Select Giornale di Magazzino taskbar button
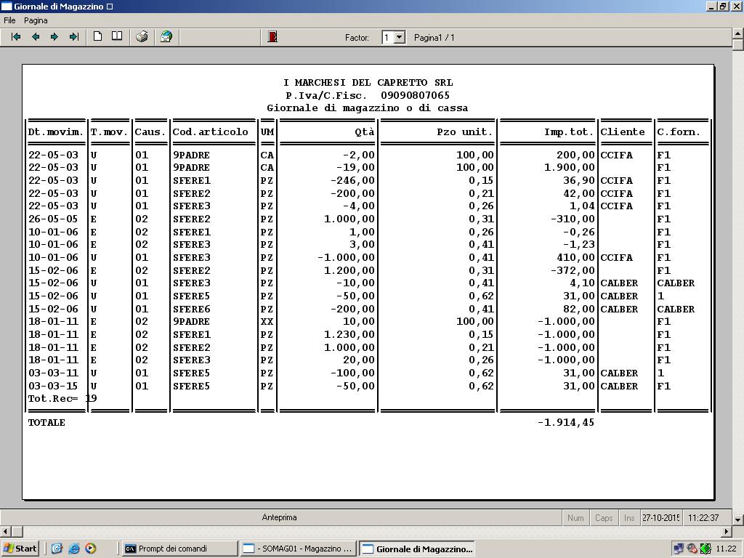The image size is (744, 558). (x=417, y=549)
